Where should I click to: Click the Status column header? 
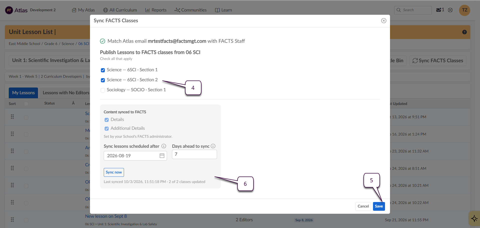pyautogui.click(x=49, y=103)
